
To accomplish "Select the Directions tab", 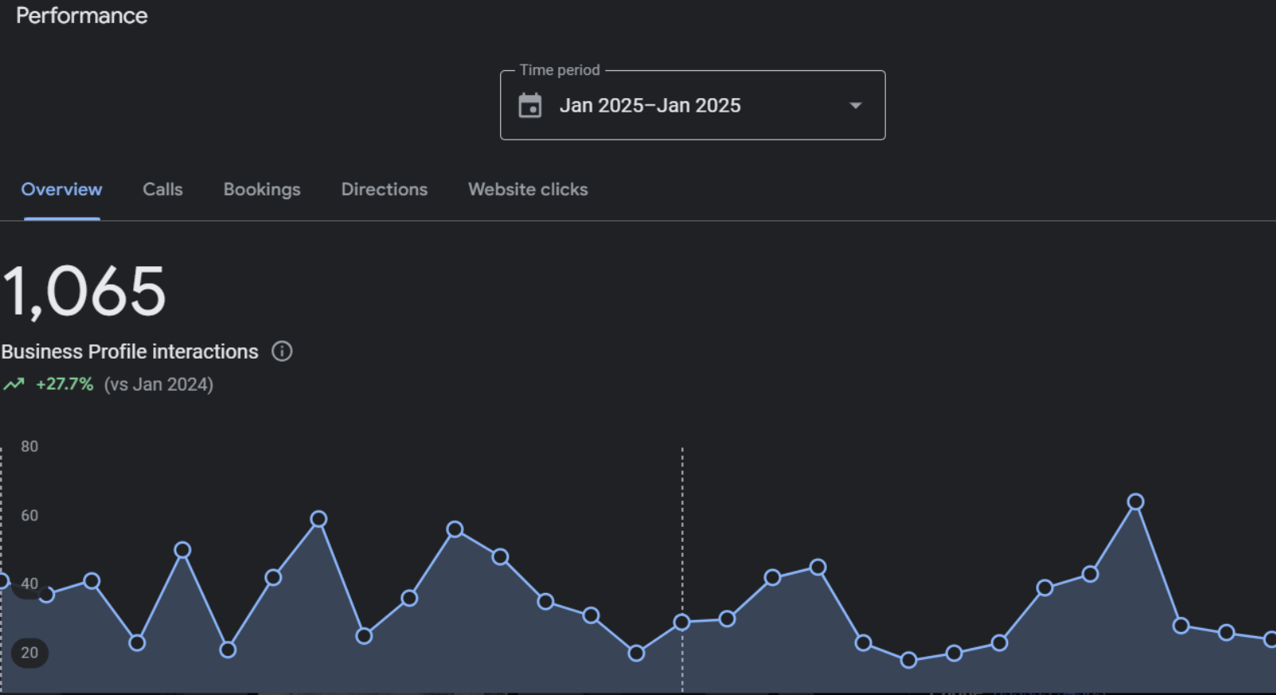I will [384, 190].
